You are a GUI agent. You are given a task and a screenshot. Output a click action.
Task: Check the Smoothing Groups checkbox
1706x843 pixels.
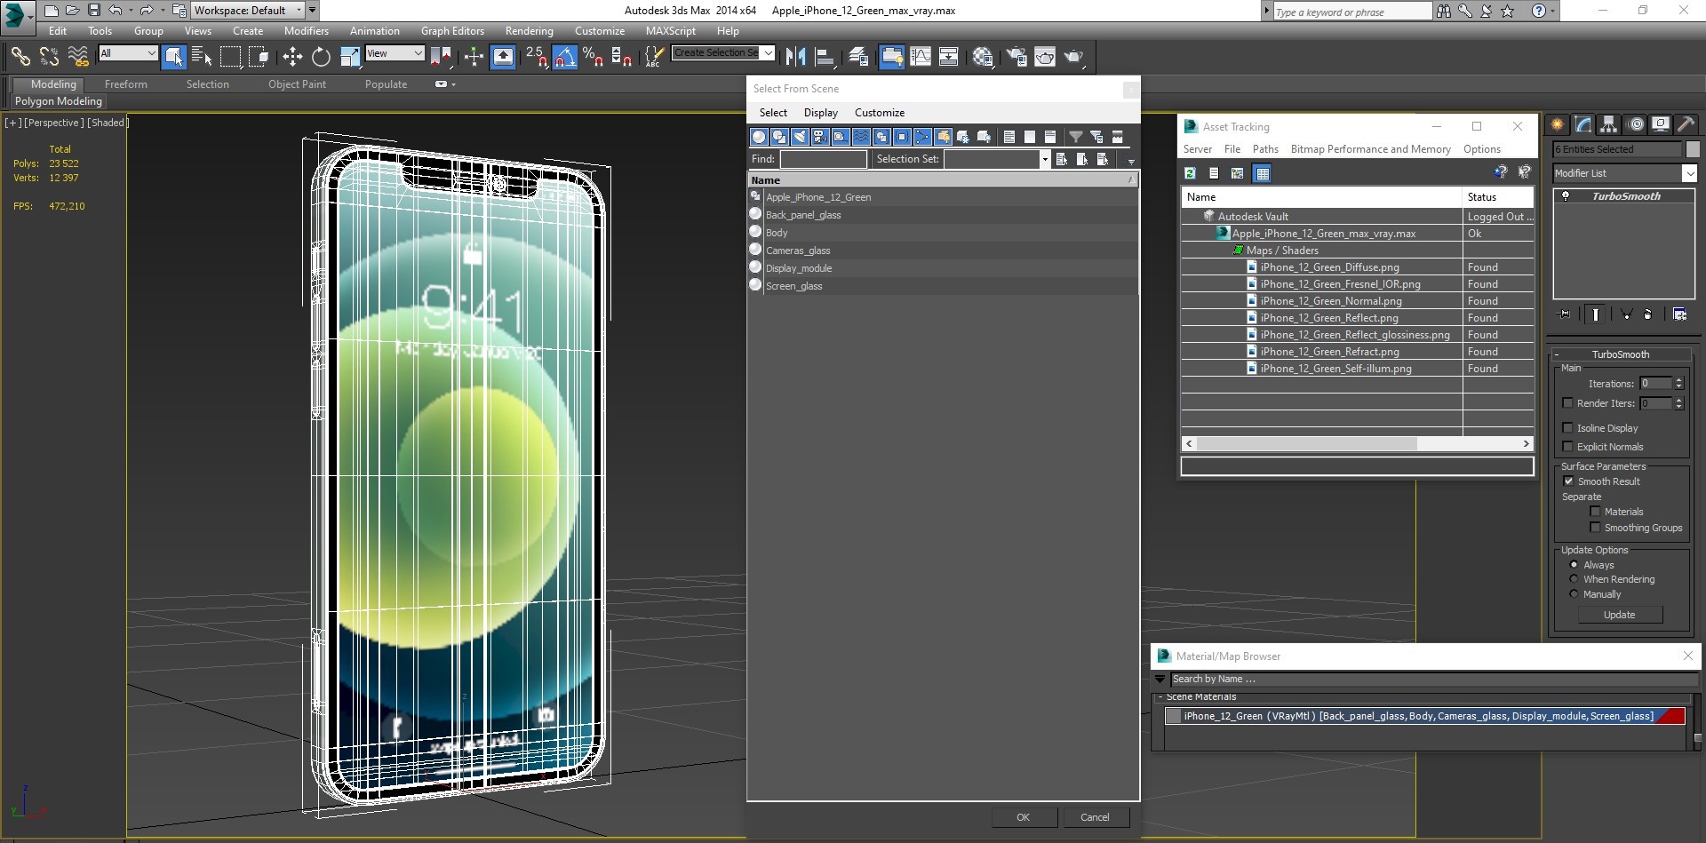(1595, 528)
